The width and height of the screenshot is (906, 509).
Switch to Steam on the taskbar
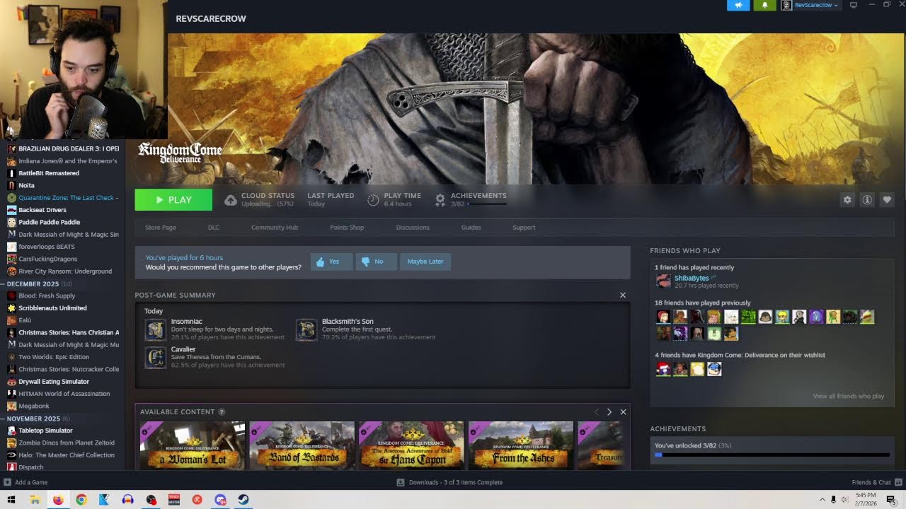click(x=243, y=500)
